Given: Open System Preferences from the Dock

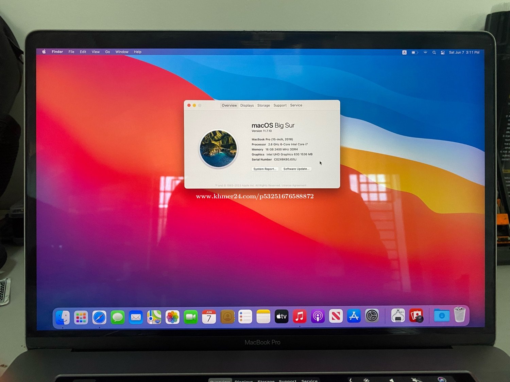Looking at the screenshot, I should click(x=372, y=316).
